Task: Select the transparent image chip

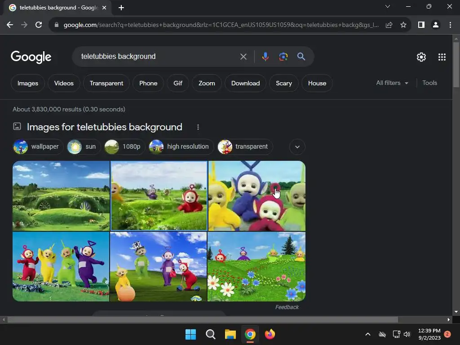Action: (x=245, y=147)
